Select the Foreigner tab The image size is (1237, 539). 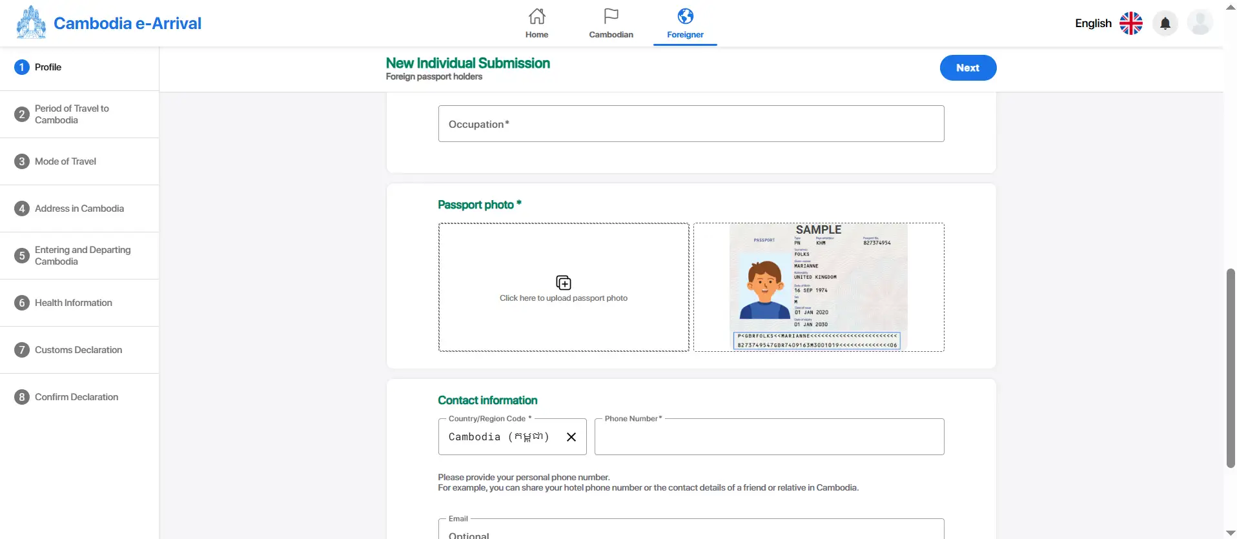(685, 24)
